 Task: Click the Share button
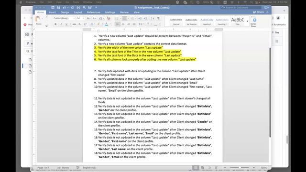click(258, 12)
